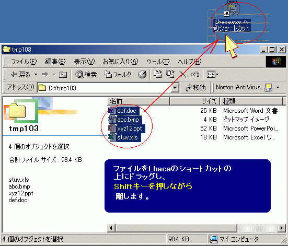The image size is (288, 246).
Task: Open the ツール(T) menu
Action: (x=158, y=62)
